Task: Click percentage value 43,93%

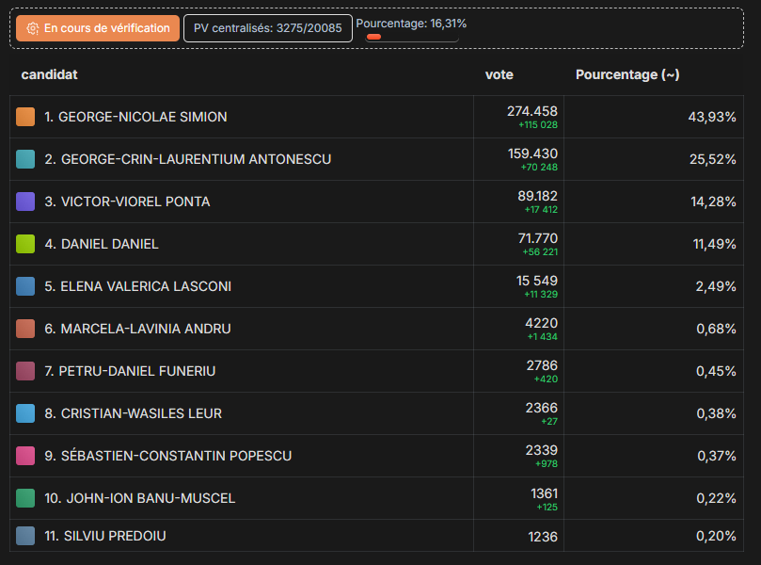Action: click(x=712, y=117)
